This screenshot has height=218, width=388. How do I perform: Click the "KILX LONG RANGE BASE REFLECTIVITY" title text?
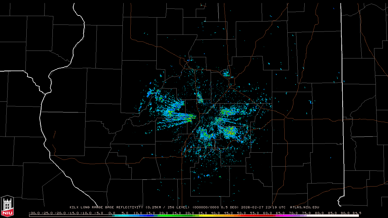point(106,207)
